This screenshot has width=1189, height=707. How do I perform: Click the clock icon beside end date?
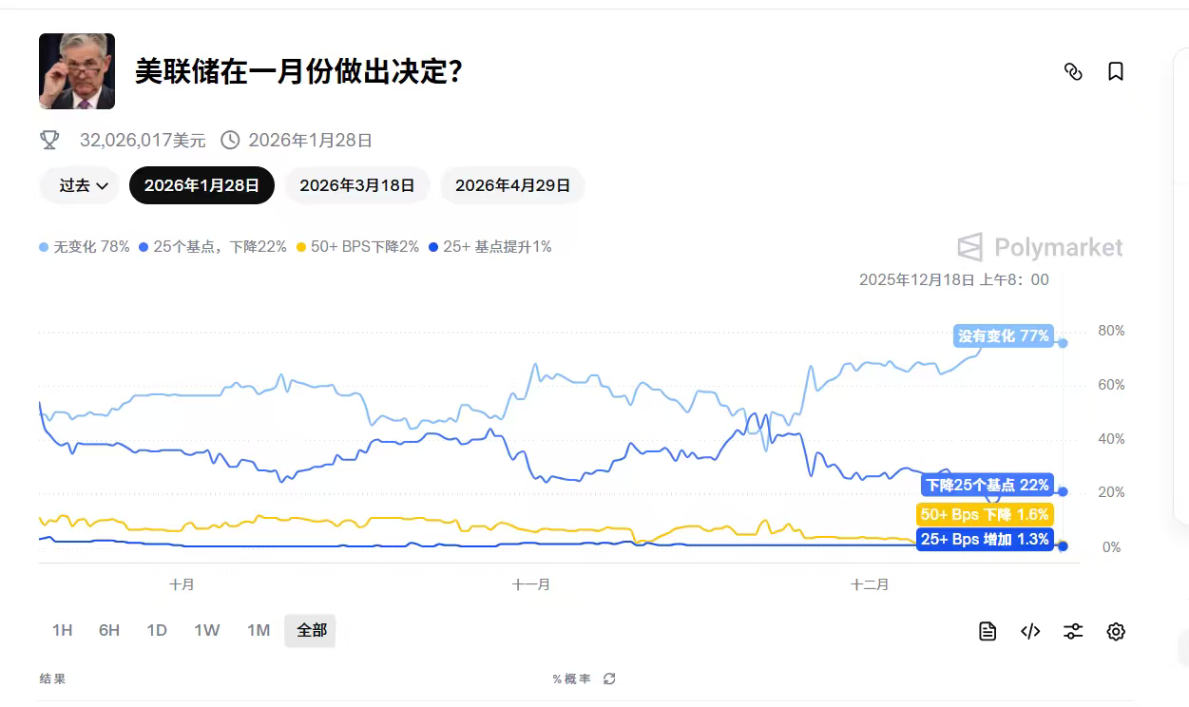[230, 141]
